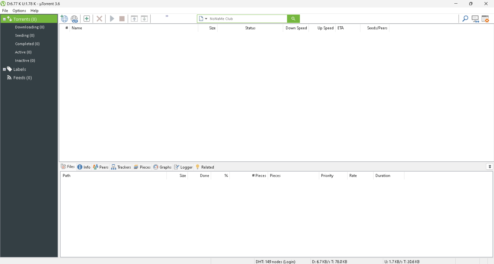Click the Rate column header
The height and width of the screenshot is (264, 494).
coord(360,175)
